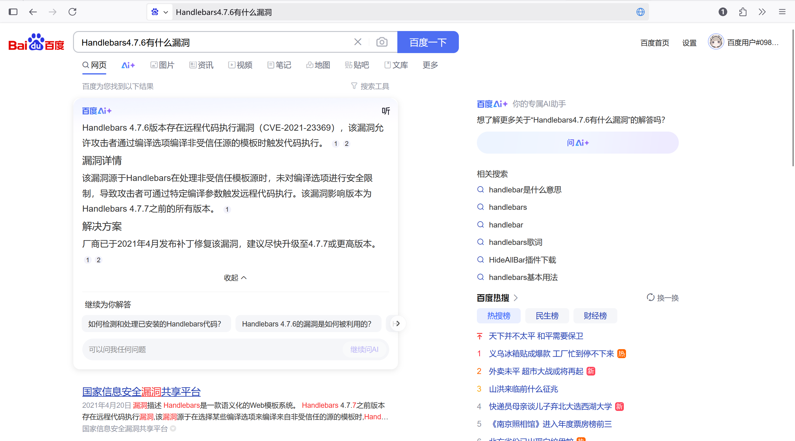Click the 百度一下 search button
Screen dimensions: 795x441
428,42
